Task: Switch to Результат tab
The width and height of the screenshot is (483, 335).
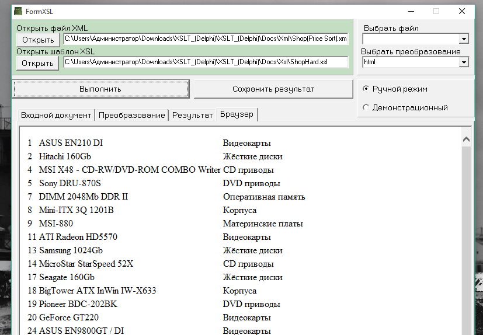Action: [193, 115]
